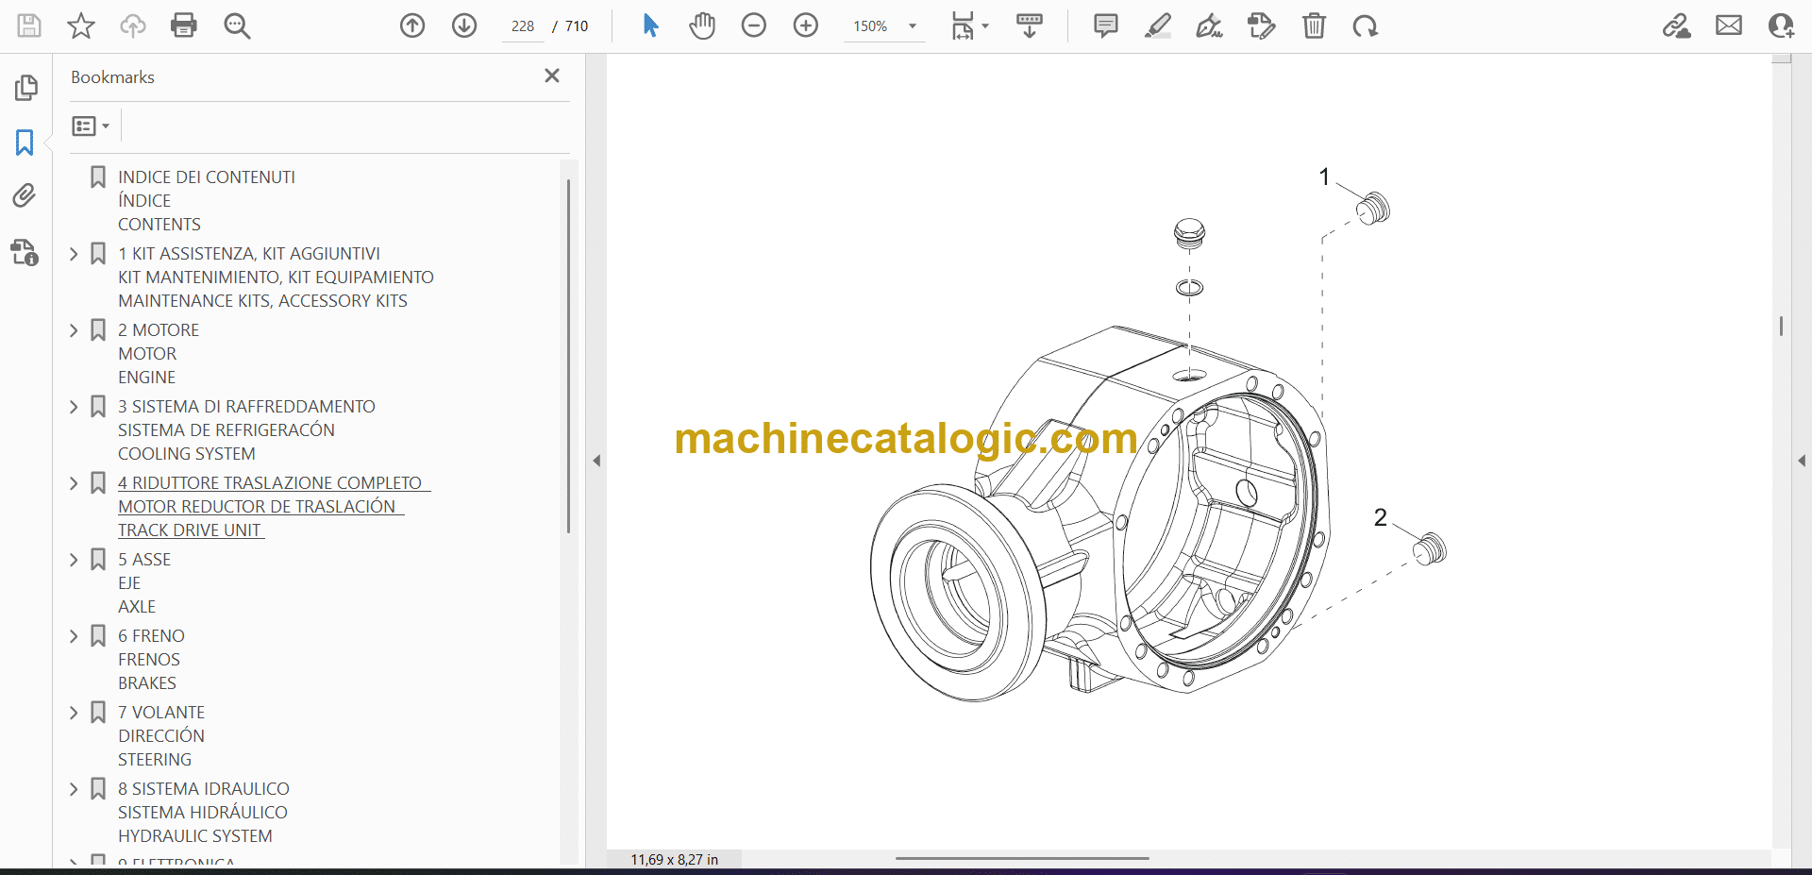Add a sticky note comment
Image resolution: width=1812 pixels, height=875 pixels.
tap(1106, 25)
